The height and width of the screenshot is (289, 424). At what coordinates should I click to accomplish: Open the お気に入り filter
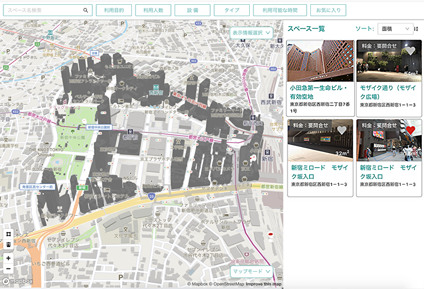coord(329,10)
